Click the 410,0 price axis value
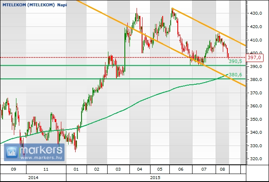Image resolution: width=269 pixels, height=182 pixels. (256, 40)
